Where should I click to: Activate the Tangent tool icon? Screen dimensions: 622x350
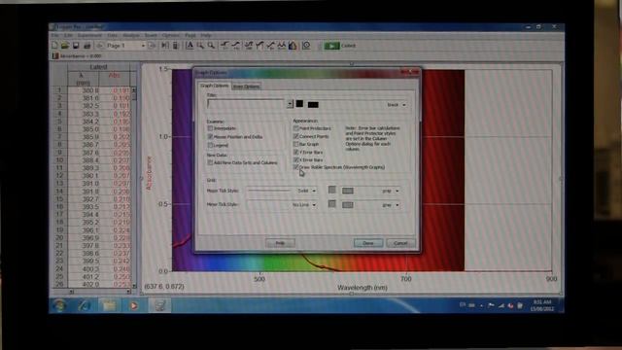pyautogui.click(x=236, y=46)
